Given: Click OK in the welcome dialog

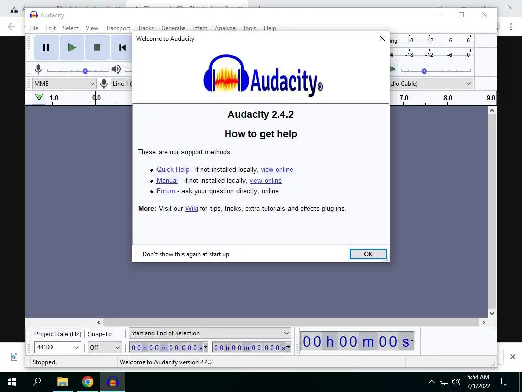Looking at the screenshot, I should [368, 254].
